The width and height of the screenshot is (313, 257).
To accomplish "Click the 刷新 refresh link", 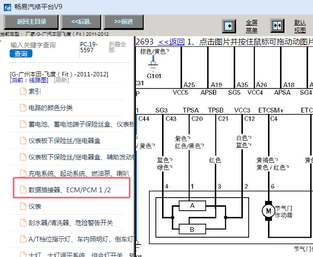I will tap(61, 80).
